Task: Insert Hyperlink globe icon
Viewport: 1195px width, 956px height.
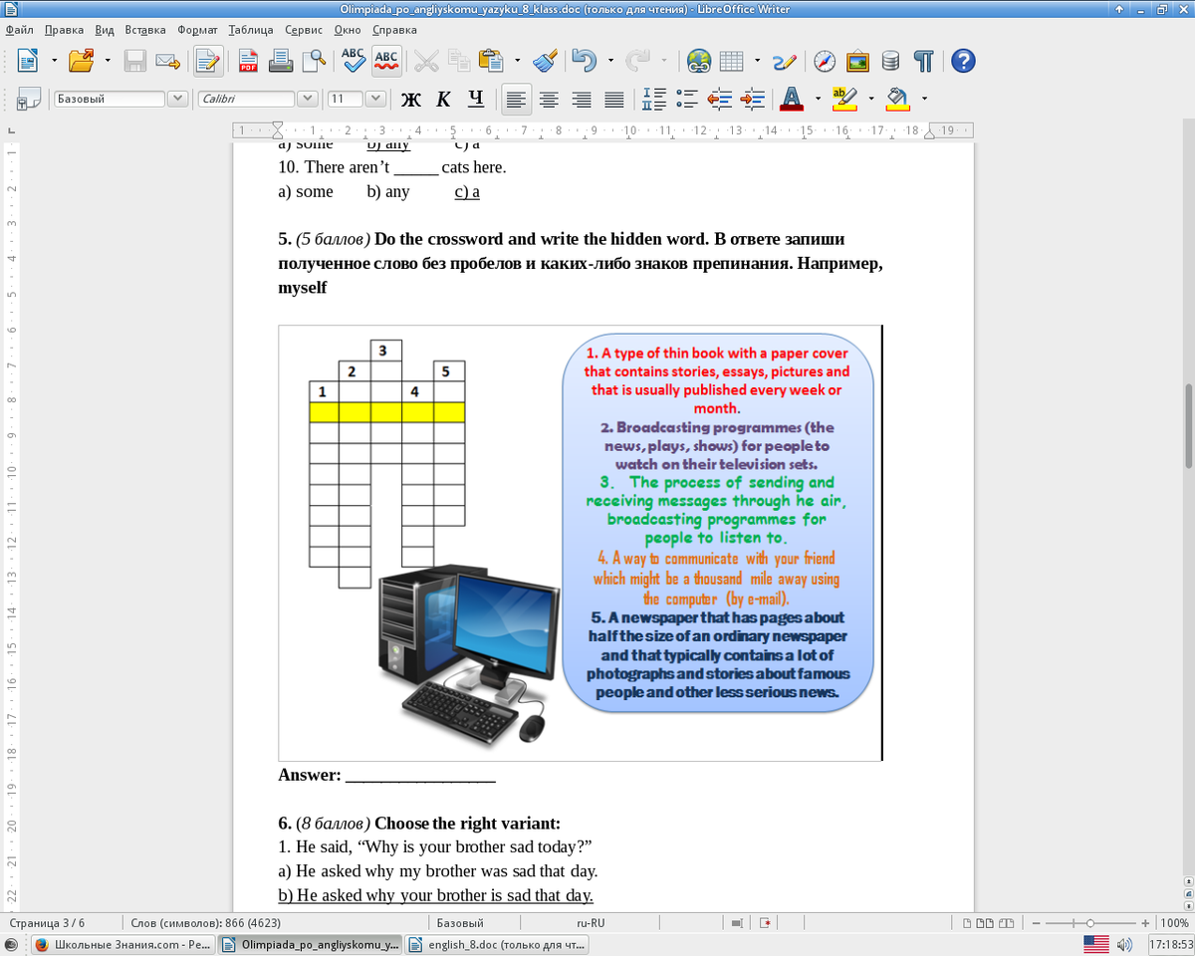Action: coord(699,62)
